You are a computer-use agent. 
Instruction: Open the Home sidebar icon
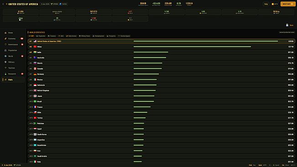point(5,33)
